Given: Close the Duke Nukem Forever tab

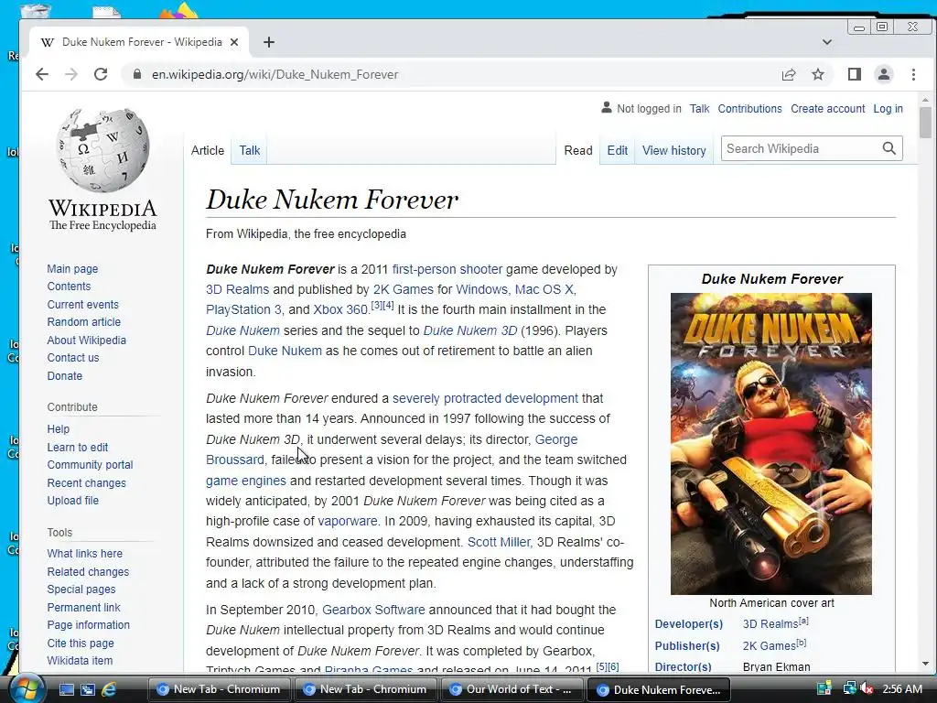Looking at the screenshot, I should [x=234, y=42].
